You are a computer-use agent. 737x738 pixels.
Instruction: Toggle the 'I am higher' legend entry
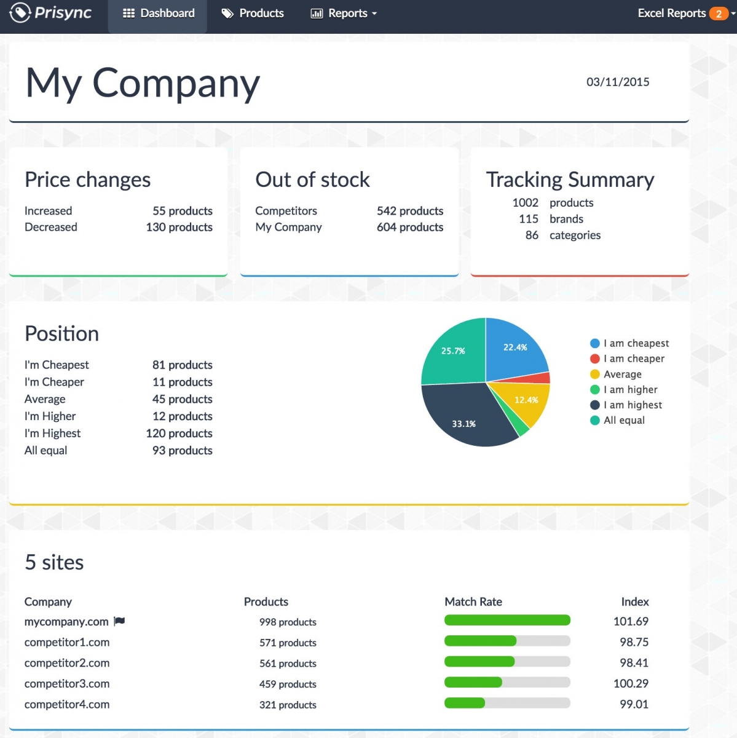626,389
